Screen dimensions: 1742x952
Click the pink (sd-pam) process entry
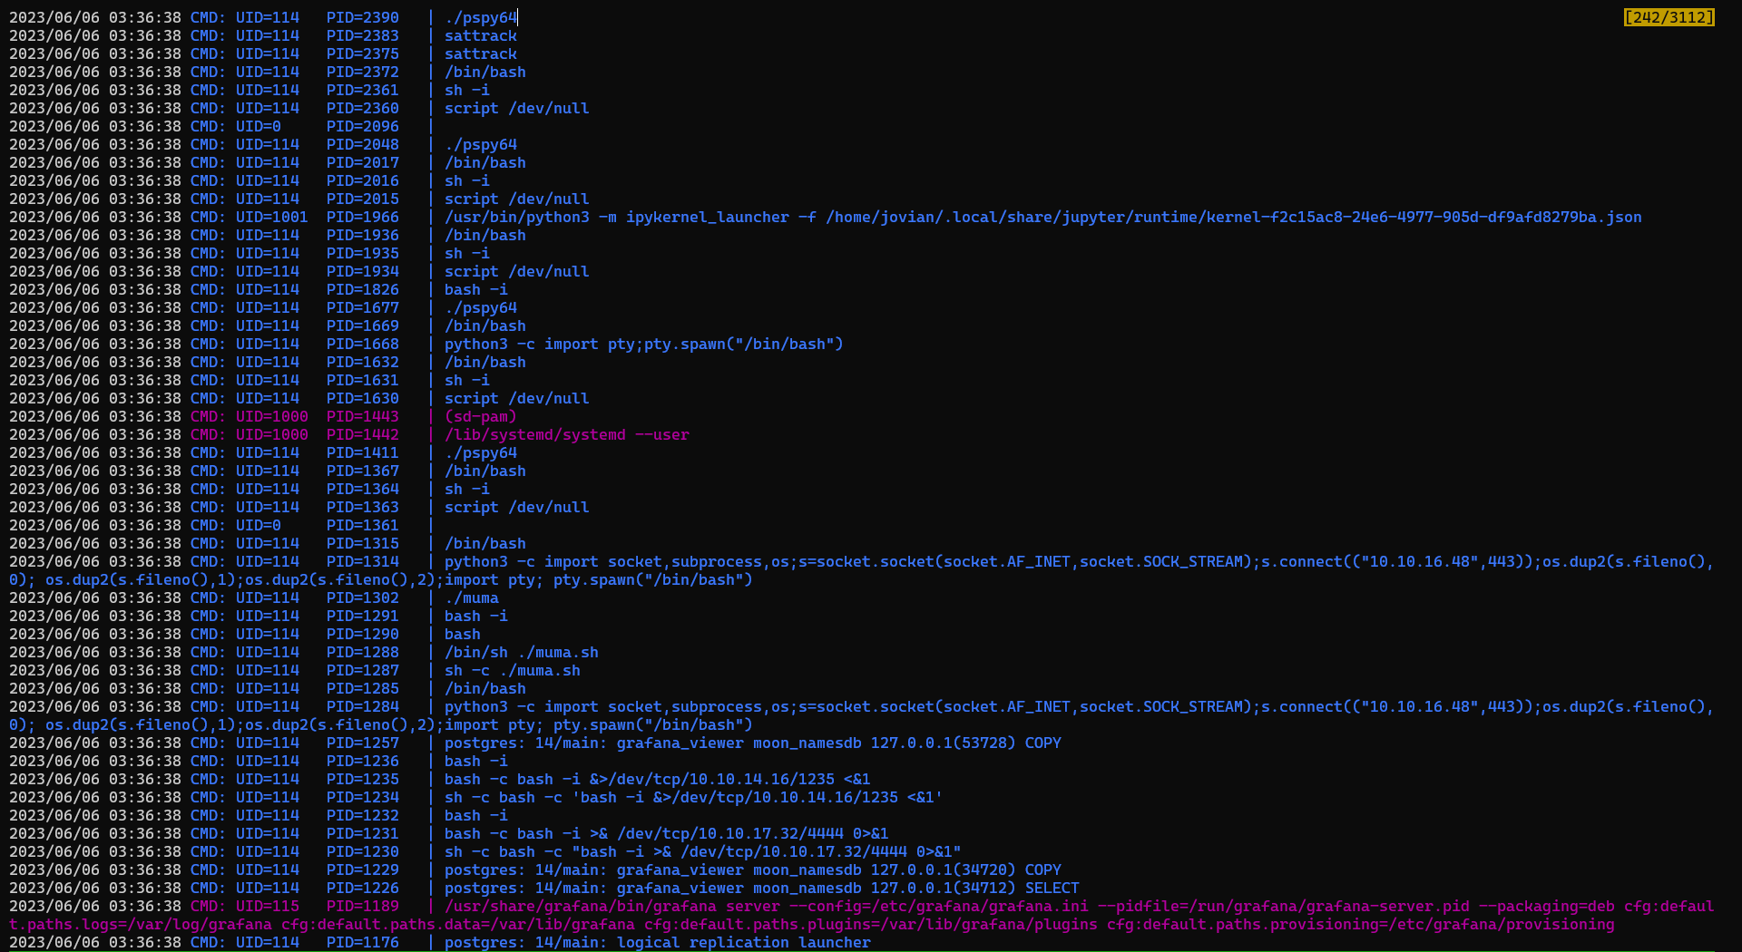click(x=480, y=416)
